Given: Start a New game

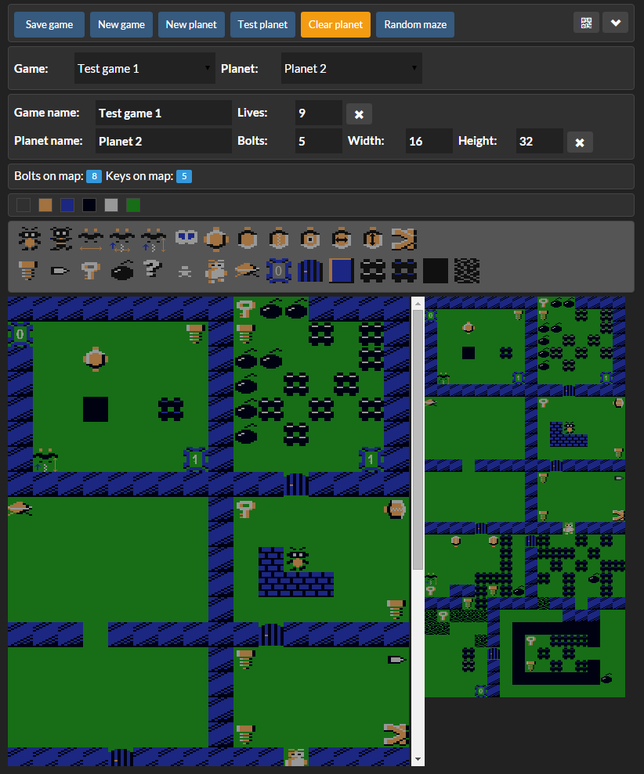Looking at the screenshot, I should point(121,25).
